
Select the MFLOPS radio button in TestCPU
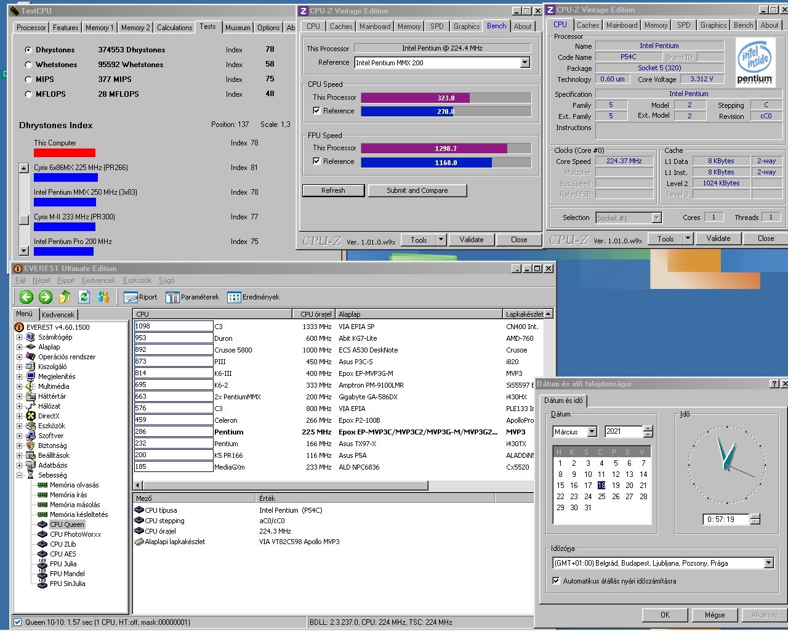tap(28, 94)
